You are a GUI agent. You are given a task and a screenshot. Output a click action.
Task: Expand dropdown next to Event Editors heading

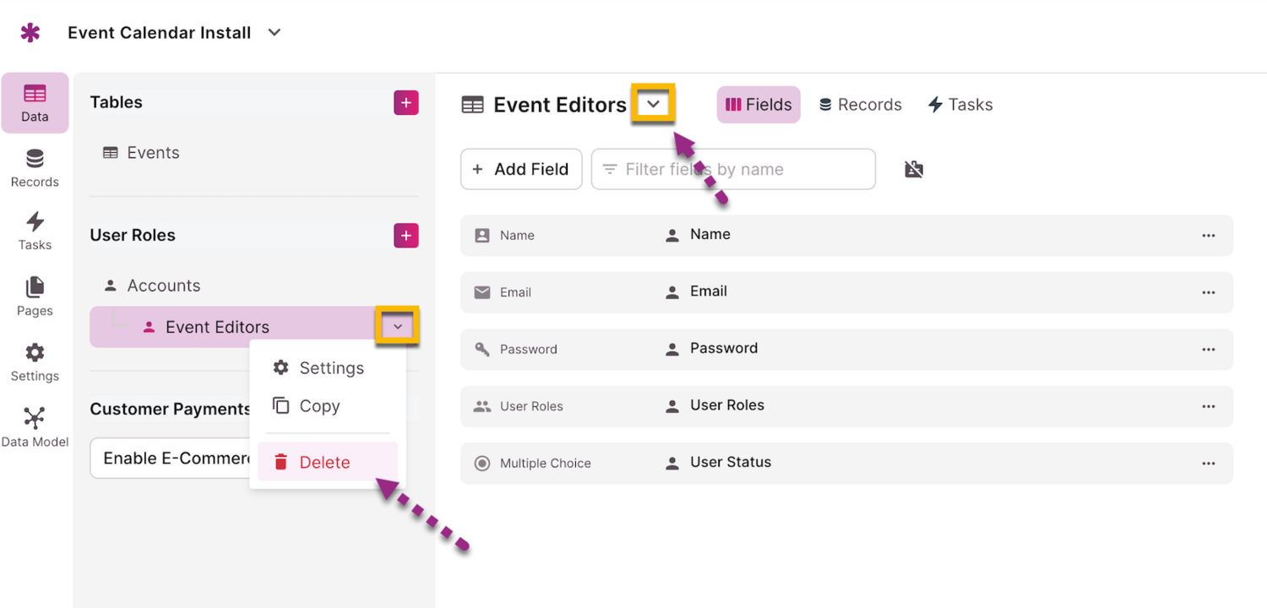pyautogui.click(x=653, y=104)
